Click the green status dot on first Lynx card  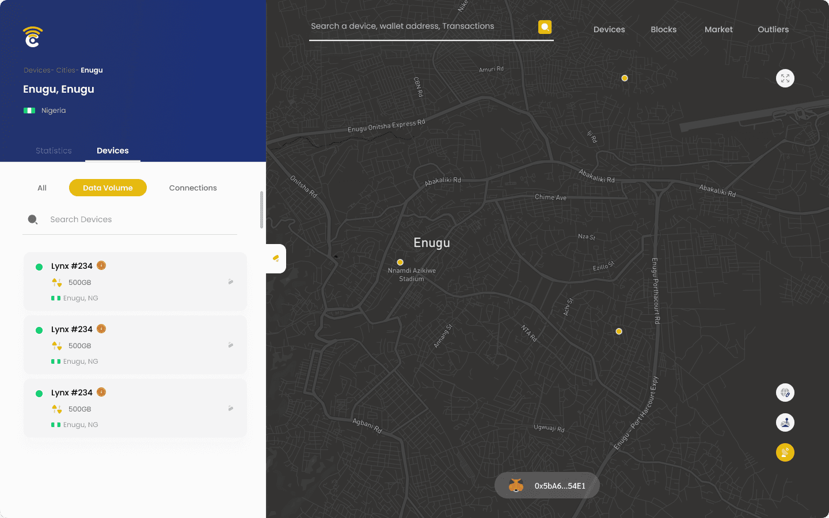click(x=39, y=267)
